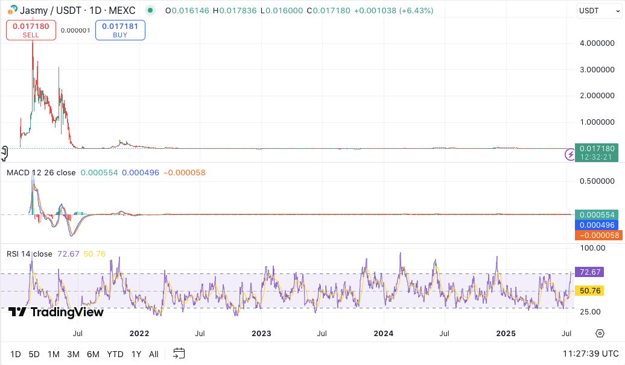625x365 pixels.
Task: Click the red SELL price button
Action: 31,30
